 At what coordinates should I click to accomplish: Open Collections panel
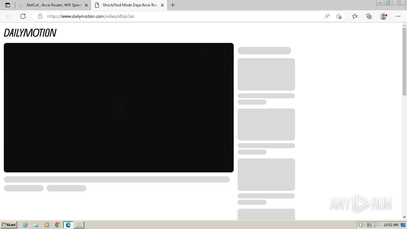(x=369, y=16)
